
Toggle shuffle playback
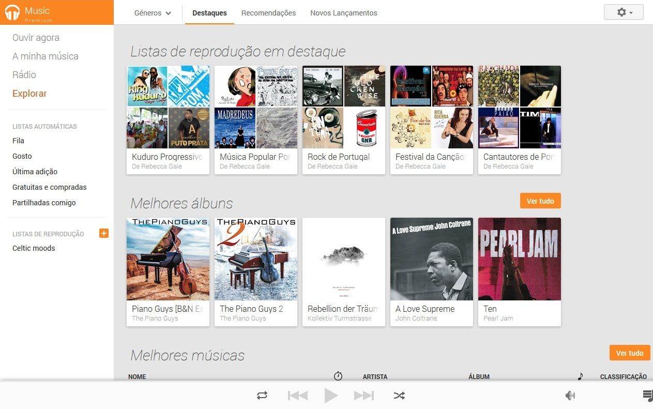[x=399, y=396]
